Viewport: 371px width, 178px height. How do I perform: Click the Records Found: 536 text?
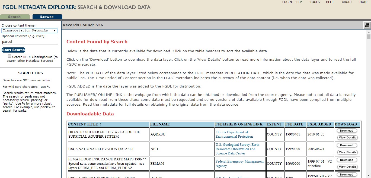click(x=83, y=25)
